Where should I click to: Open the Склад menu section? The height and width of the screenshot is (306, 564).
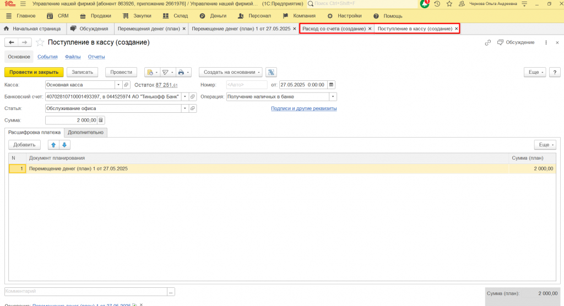point(175,16)
